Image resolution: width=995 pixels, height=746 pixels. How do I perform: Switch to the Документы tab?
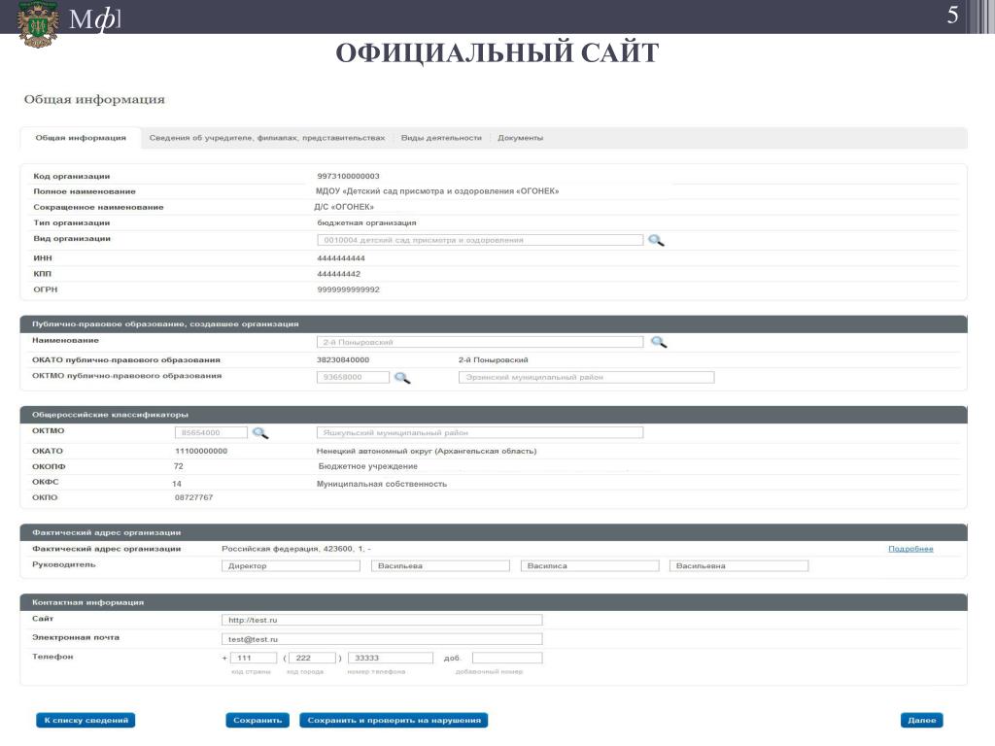point(521,138)
